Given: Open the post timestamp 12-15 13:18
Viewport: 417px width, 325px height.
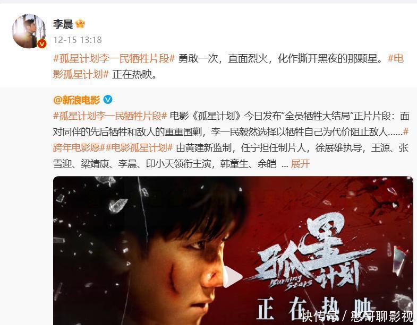Looking at the screenshot, I should coord(78,40).
